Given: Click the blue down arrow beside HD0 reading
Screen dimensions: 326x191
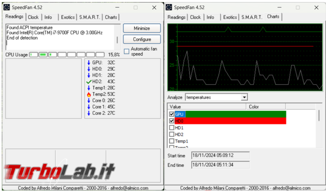Looking at the screenshot, I should tap(89, 69).
